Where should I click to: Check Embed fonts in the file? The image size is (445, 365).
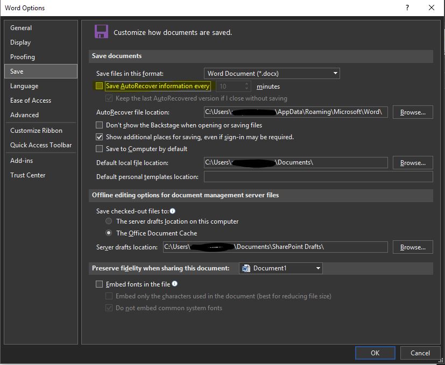point(99,284)
